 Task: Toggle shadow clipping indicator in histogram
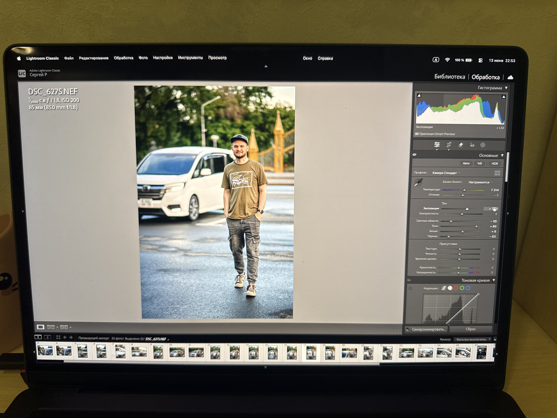coord(419,95)
